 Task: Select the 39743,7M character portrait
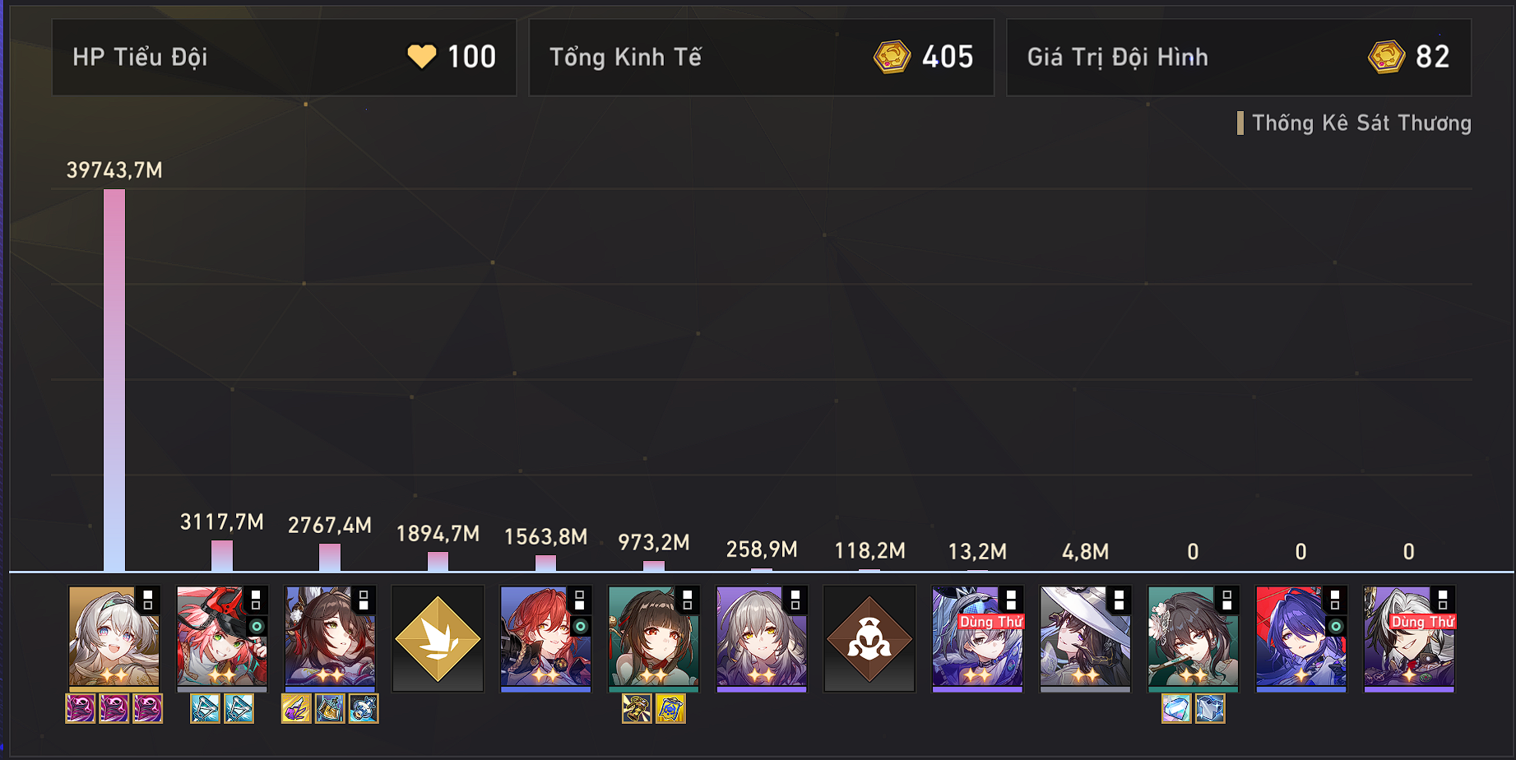coord(114,638)
